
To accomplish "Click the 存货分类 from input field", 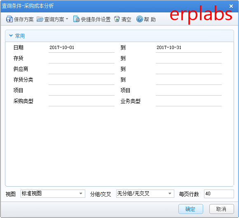I will pyautogui.click(x=82, y=80).
